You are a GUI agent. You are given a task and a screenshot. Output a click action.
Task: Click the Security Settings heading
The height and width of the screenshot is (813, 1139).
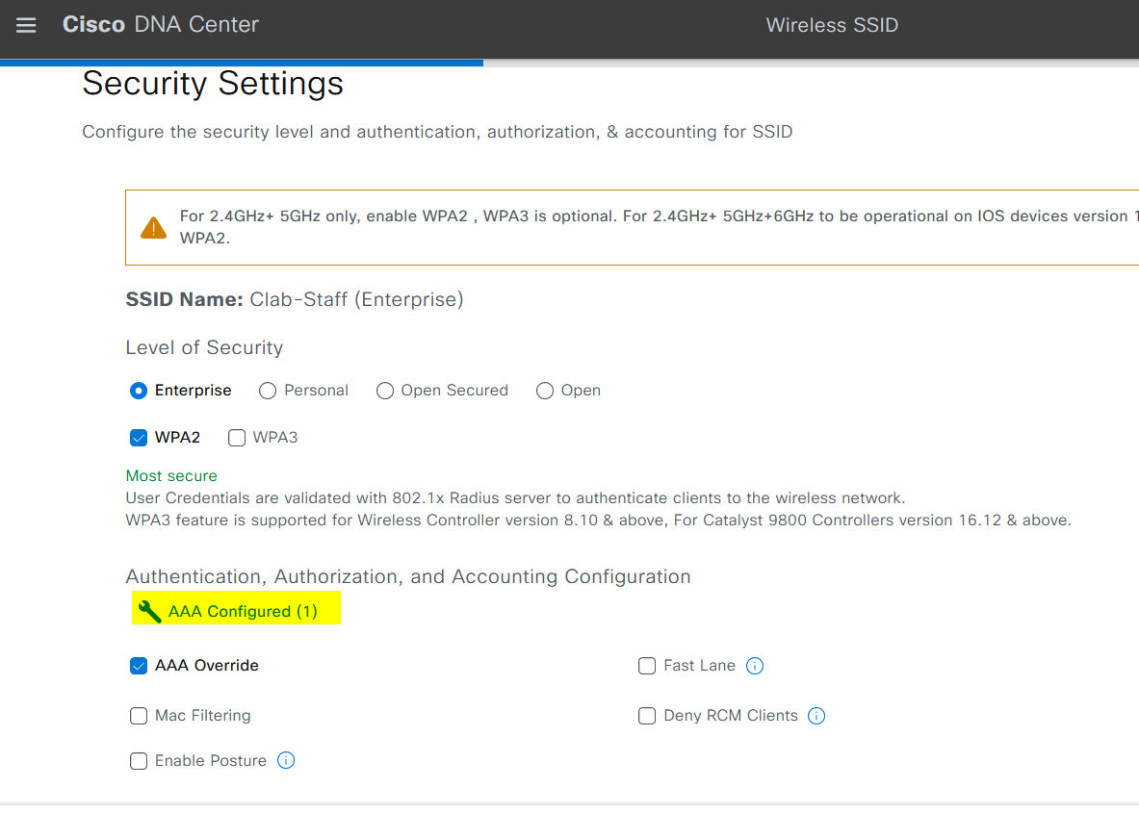tap(213, 84)
